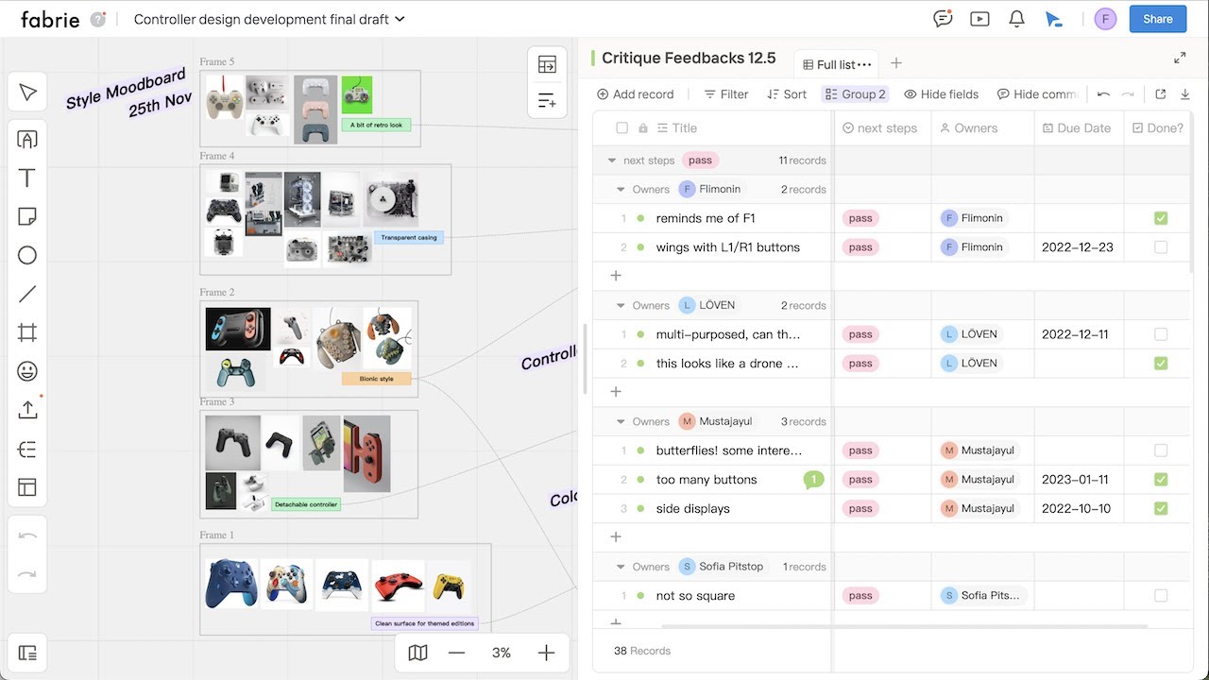Select the frame tool
This screenshot has height=680, width=1209.
point(27,332)
